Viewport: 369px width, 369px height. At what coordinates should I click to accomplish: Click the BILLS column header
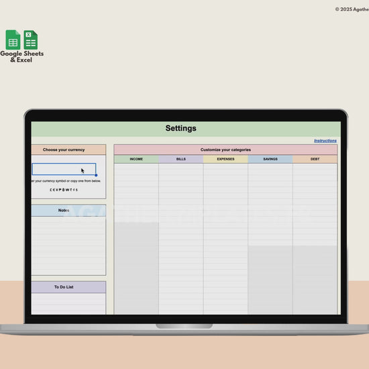181,159
